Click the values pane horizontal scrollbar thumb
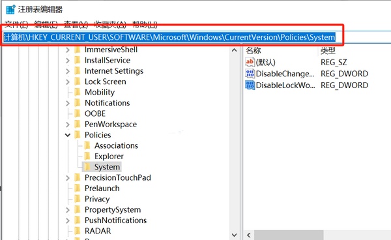 pos(289,235)
